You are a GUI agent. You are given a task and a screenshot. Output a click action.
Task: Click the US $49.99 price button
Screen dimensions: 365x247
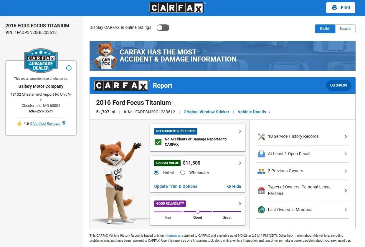[338, 85]
